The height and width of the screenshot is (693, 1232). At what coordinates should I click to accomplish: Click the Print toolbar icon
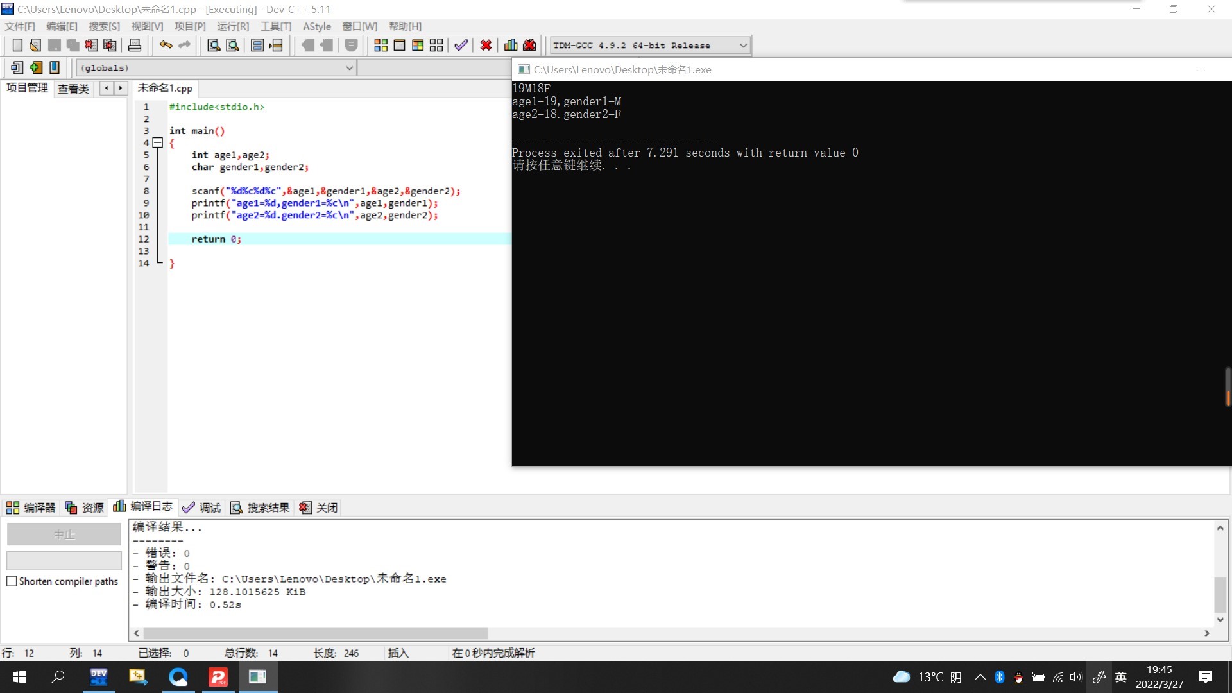pyautogui.click(x=135, y=45)
